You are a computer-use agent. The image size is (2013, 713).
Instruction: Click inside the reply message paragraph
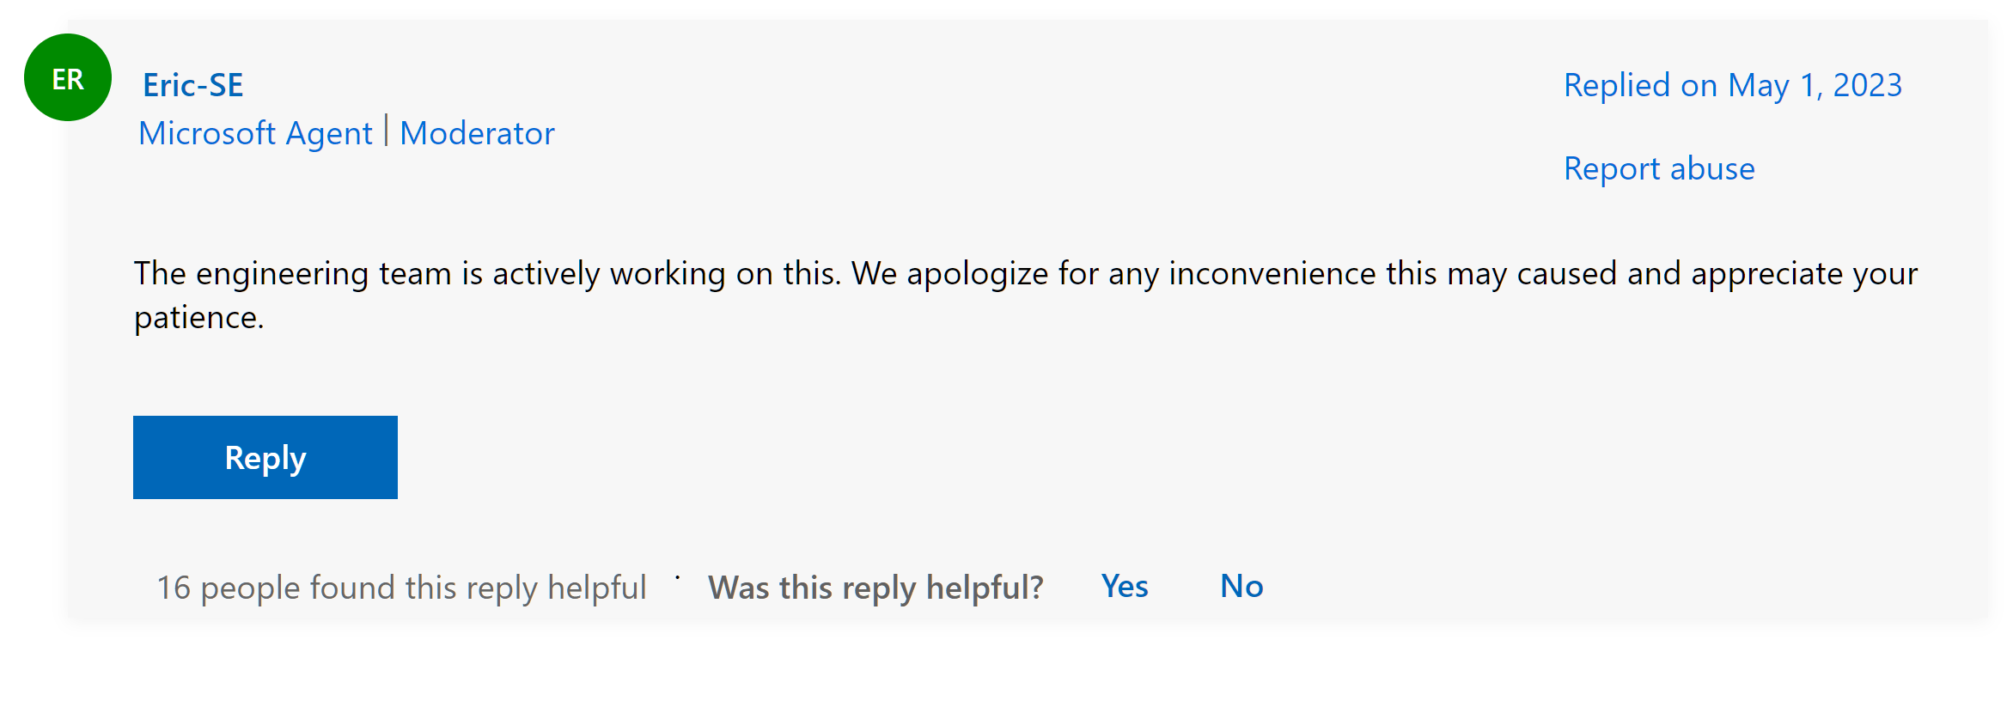click(x=1026, y=295)
